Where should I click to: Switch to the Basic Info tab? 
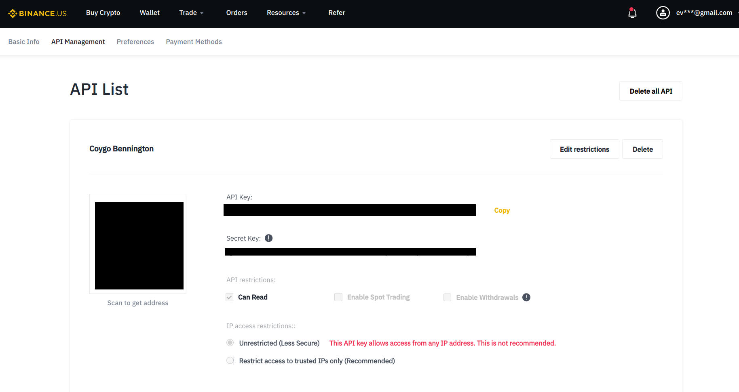coord(24,42)
